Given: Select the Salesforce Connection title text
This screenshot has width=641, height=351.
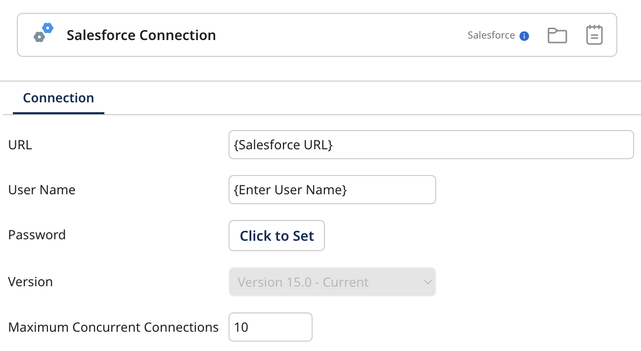Looking at the screenshot, I should 141,36.
